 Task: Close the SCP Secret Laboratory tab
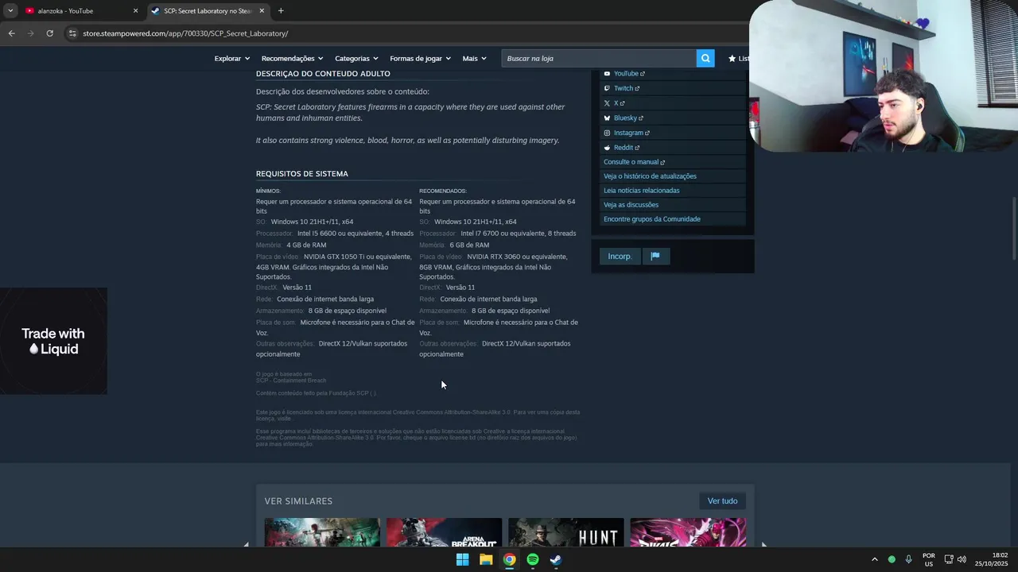coord(262,11)
